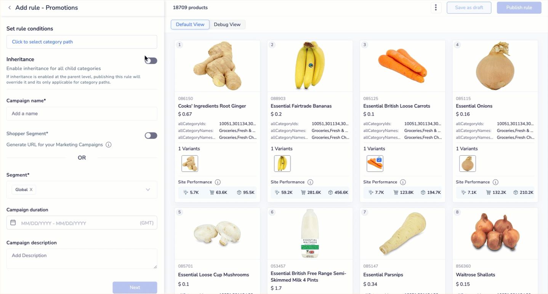Click info icon next to Marketing Campaigns URL

pyautogui.click(x=109, y=145)
